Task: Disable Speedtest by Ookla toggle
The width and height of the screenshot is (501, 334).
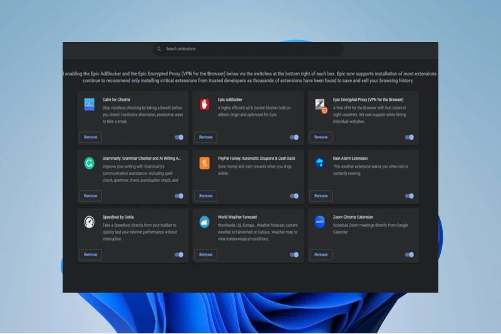Action: 179,255
